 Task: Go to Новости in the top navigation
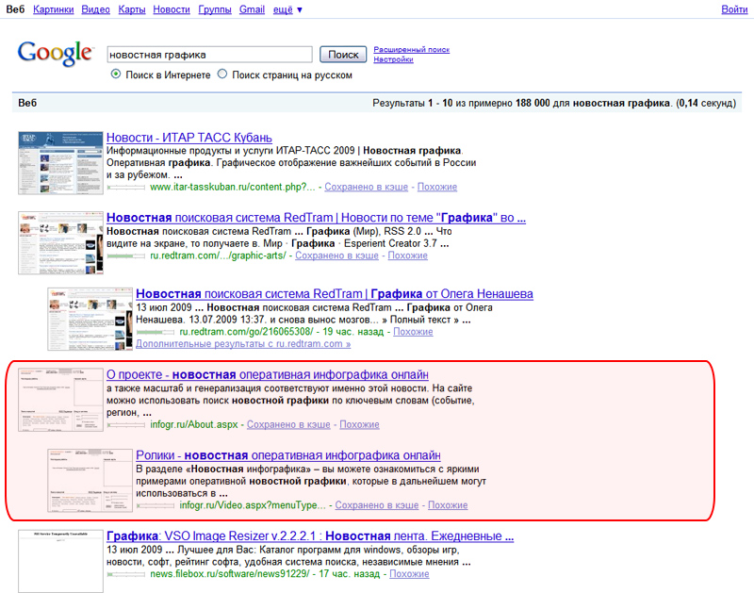point(171,9)
